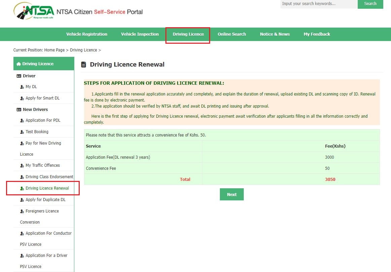The height and width of the screenshot is (272, 391).
Task: Click the card icon next to Driver
Action: 19,76
